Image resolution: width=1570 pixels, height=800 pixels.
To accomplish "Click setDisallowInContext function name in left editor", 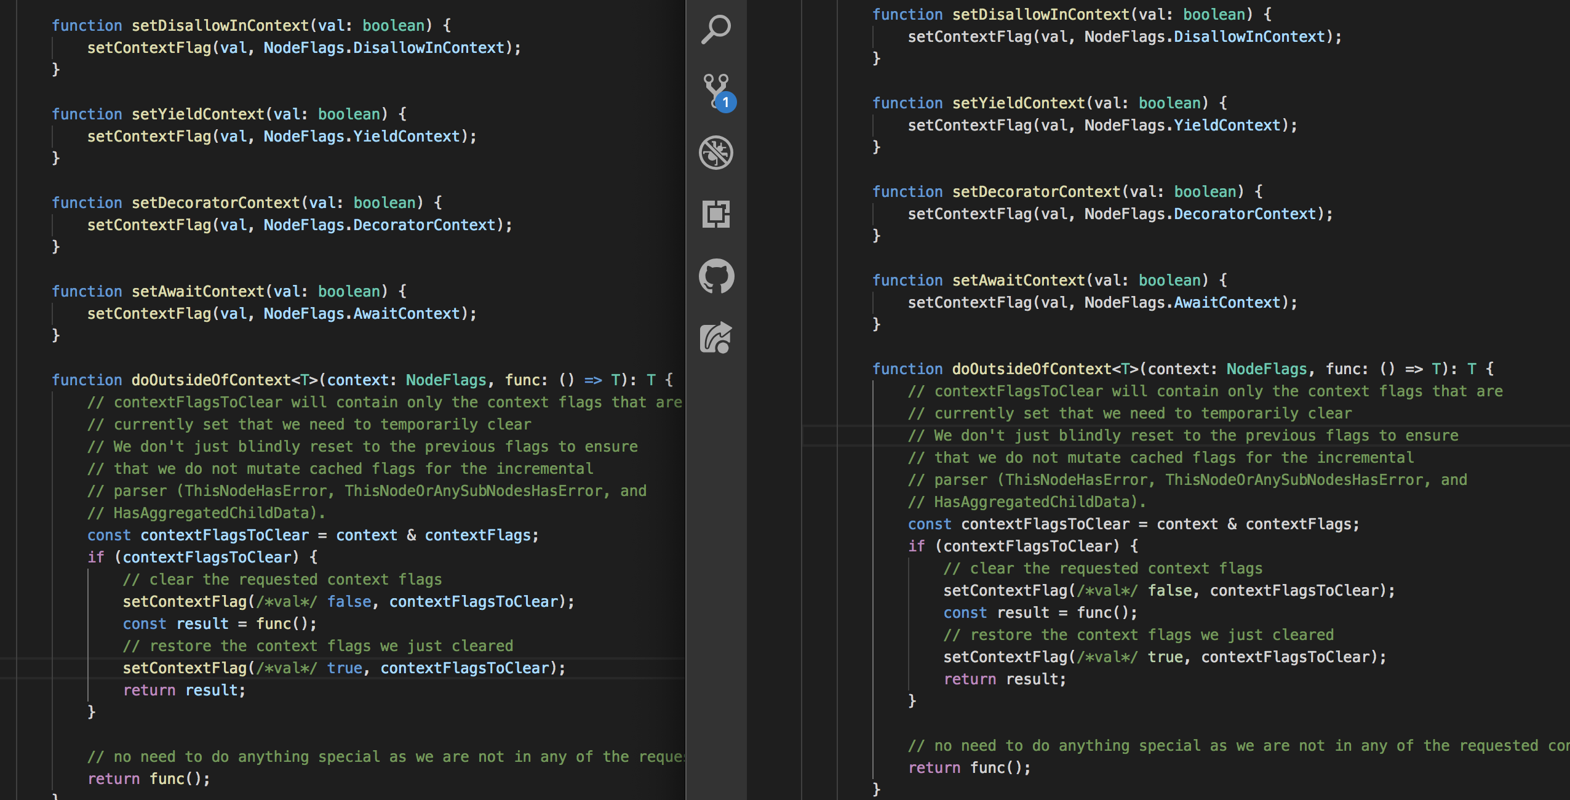I will point(220,25).
